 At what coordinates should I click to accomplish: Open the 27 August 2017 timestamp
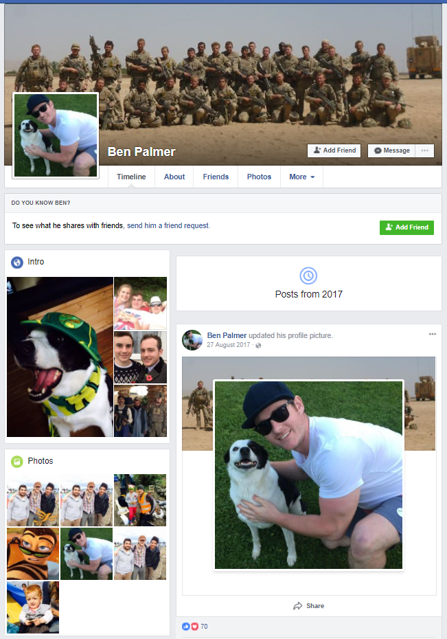(229, 345)
